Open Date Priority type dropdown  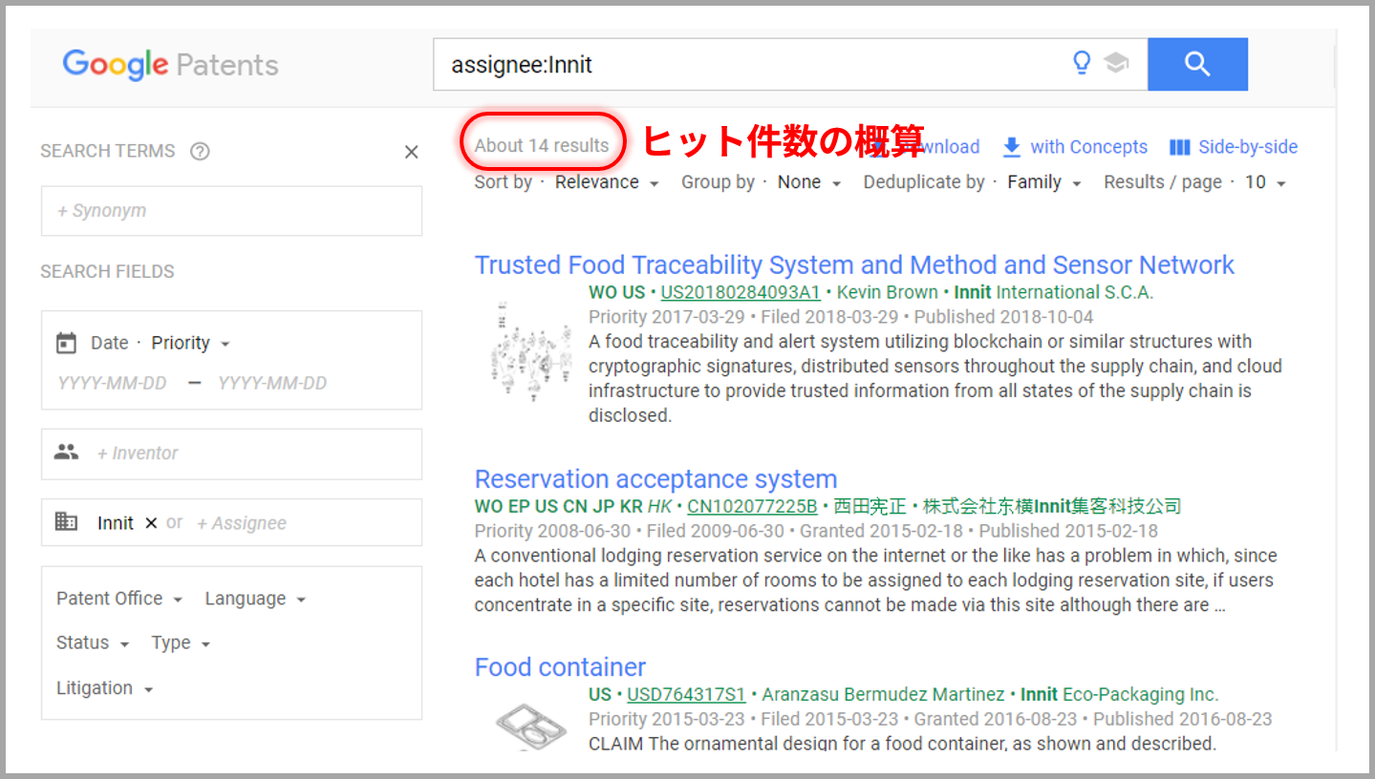[x=191, y=343]
